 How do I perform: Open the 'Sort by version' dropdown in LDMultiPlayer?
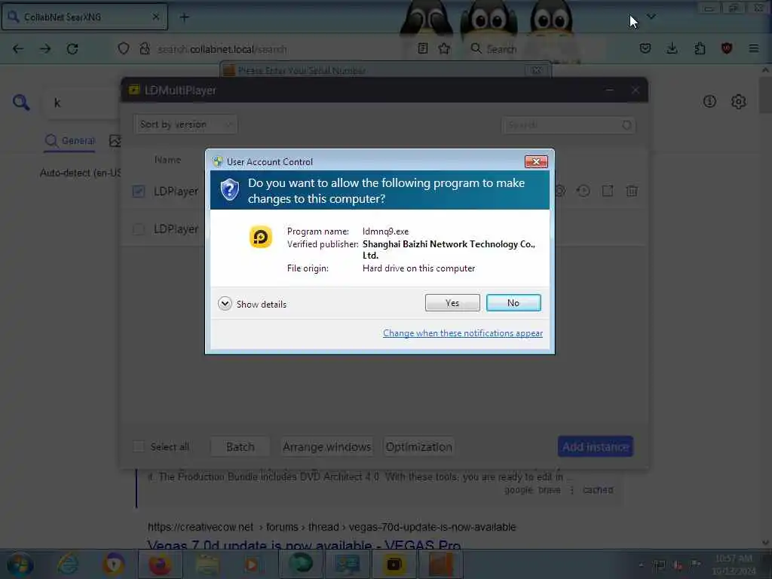(185, 124)
